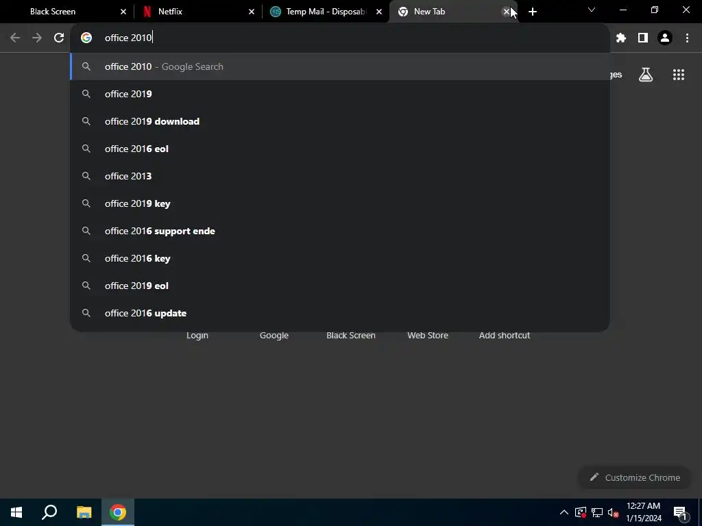Toggle the side panel icon
Viewport: 702px width, 526px height.
click(643, 38)
